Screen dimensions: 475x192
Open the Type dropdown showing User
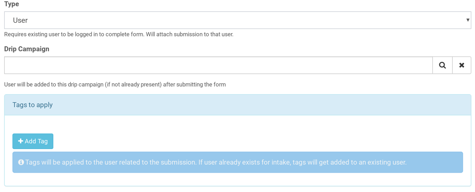(237, 20)
